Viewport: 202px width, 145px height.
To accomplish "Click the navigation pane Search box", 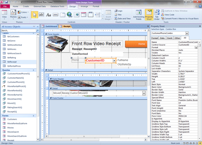I will (19, 30).
